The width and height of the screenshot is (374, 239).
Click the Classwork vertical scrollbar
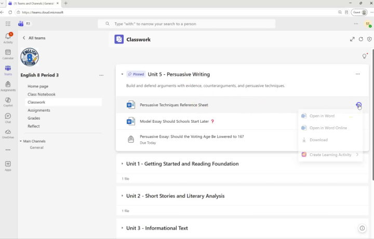click(x=373, y=114)
